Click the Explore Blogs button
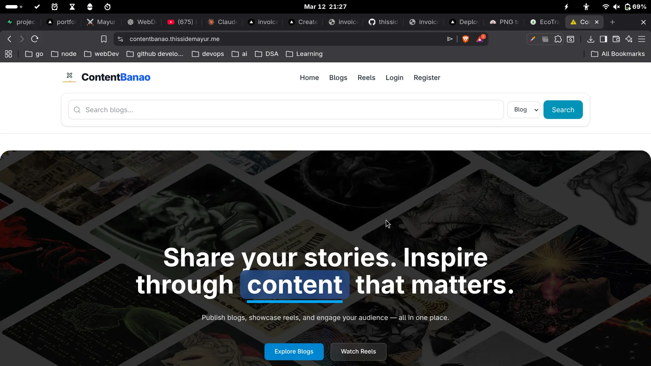 point(294,351)
